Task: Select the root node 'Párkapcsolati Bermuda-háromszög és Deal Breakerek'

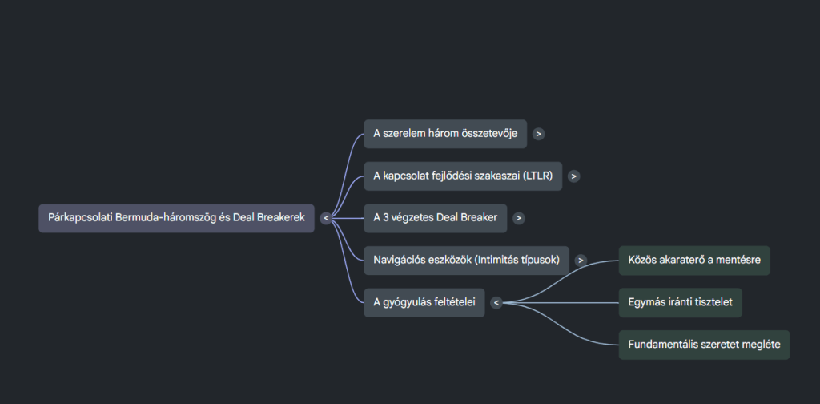Action: pyautogui.click(x=176, y=218)
